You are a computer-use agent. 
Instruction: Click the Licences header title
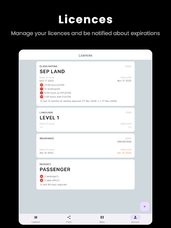[85, 55]
